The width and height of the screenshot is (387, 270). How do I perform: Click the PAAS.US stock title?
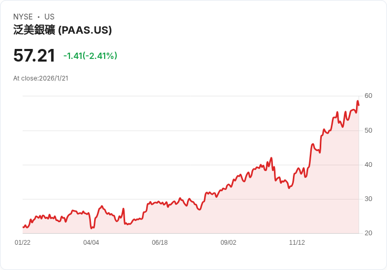pyautogui.click(x=63, y=30)
